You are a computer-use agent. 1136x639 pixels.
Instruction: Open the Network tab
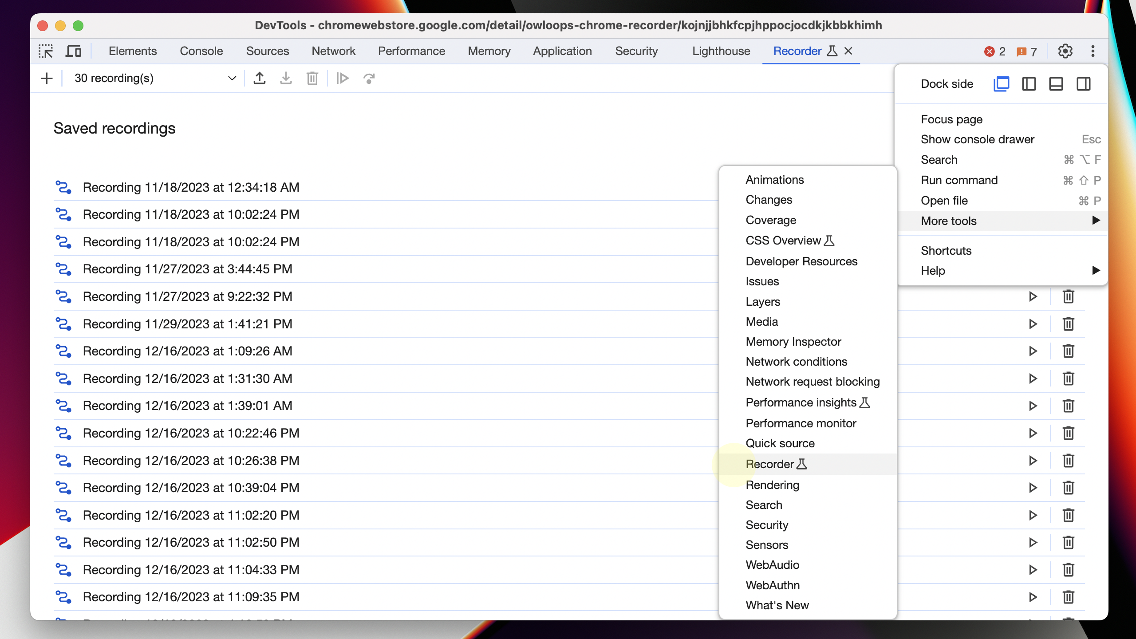334,51
